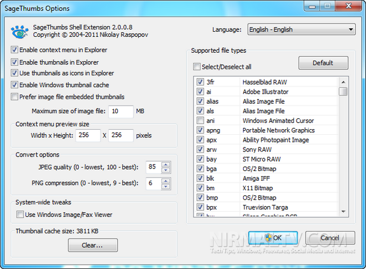Uncheck the 3fr Hasselblad RAW file type
This screenshot has height=269, width=366.
tap(200, 82)
